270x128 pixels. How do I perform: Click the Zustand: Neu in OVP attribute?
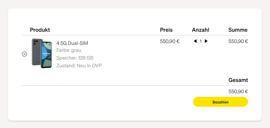point(79,66)
